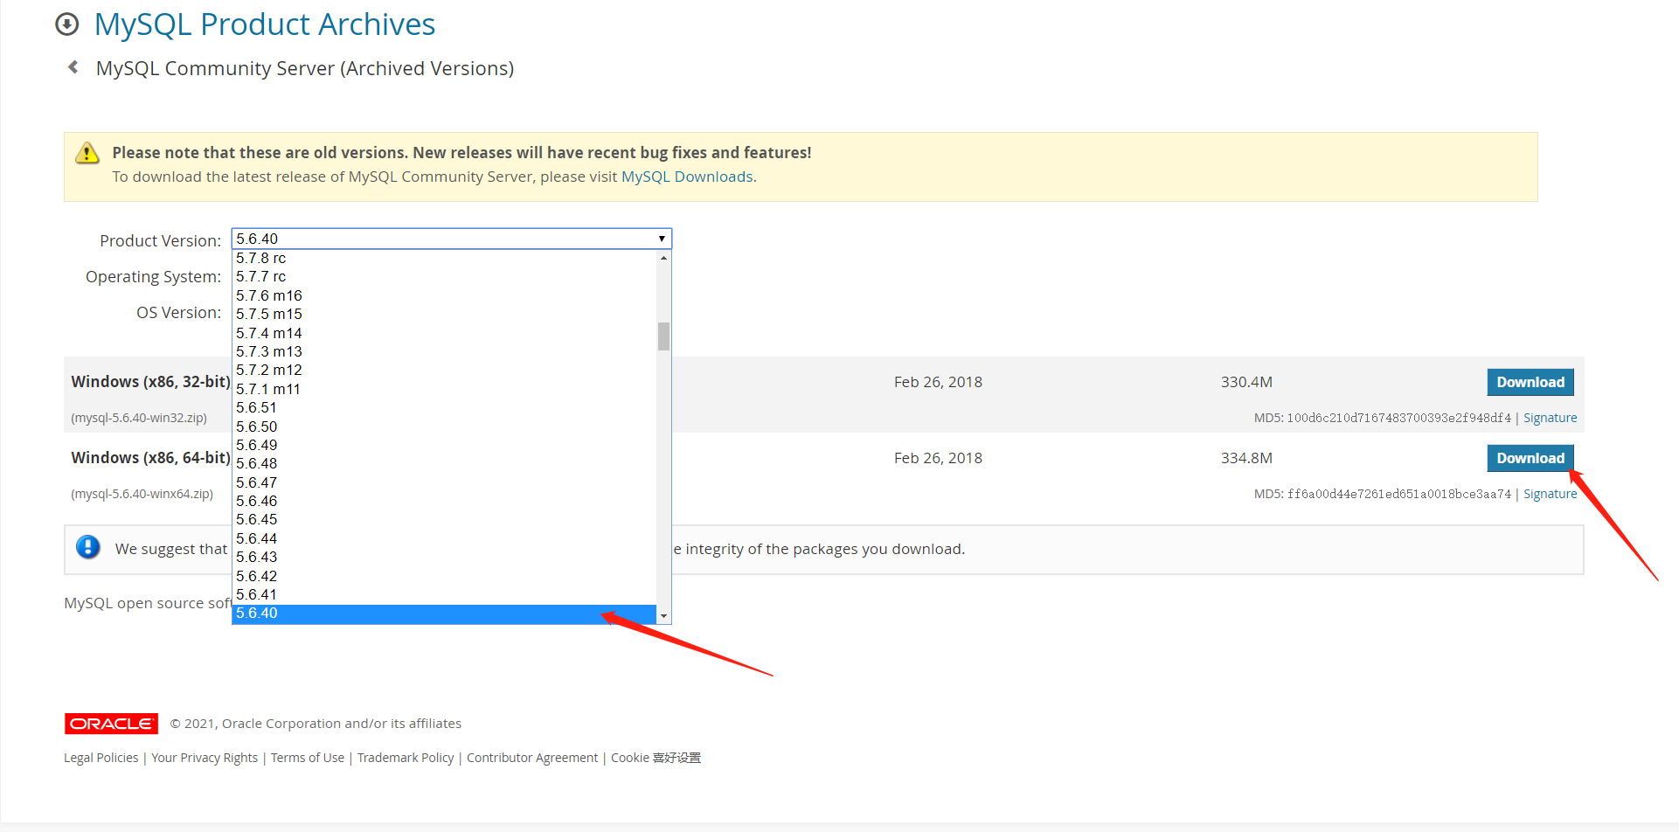Click the Oracle logo in footer
The height and width of the screenshot is (832, 1679).
click(x=111, y=724)
